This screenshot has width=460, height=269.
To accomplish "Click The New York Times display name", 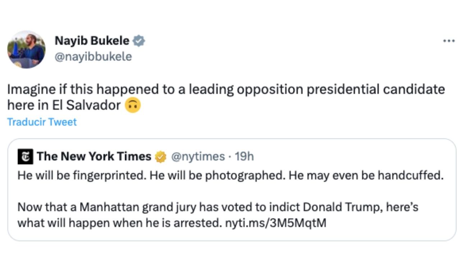I will (x=94, y=156).
